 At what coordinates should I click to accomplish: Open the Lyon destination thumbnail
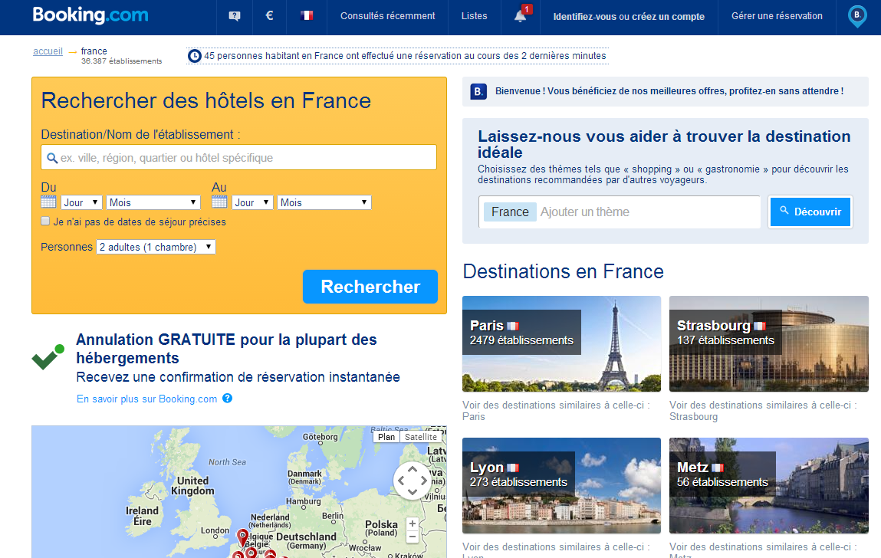click(x=561, y=485)
